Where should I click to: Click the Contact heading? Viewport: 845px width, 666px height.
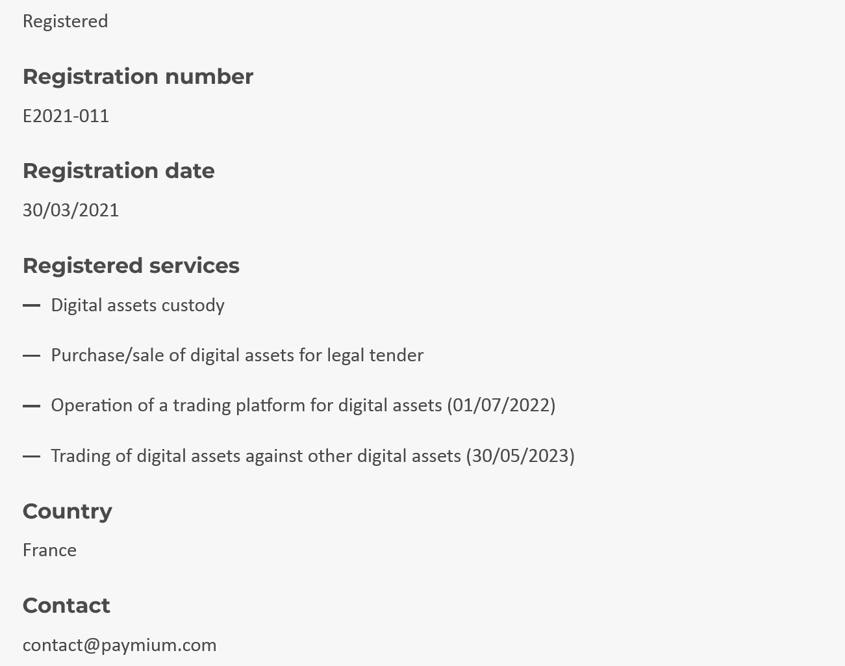coord(66,606)
